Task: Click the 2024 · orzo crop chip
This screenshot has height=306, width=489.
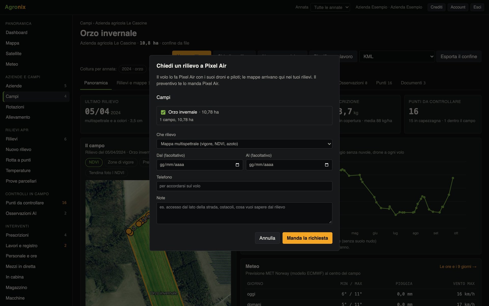Action: tap(132, 69)
